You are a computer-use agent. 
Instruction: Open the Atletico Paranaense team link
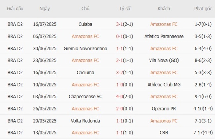164,36
